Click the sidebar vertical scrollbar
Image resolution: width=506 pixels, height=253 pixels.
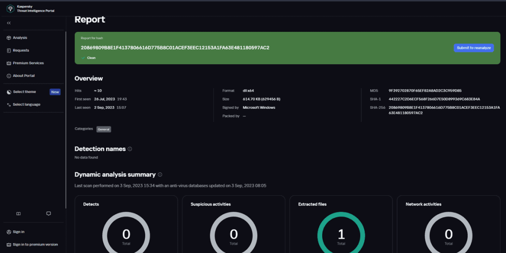click(66, 120)
